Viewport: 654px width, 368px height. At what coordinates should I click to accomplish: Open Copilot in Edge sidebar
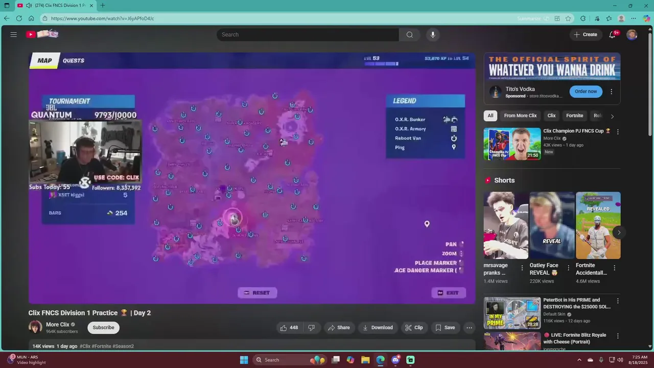[x=646, y=18]
